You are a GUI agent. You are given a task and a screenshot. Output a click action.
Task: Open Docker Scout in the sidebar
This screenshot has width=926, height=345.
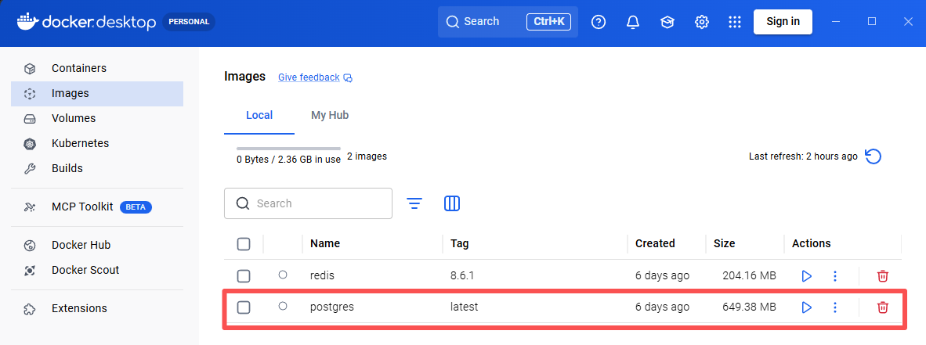coord(97,270)
